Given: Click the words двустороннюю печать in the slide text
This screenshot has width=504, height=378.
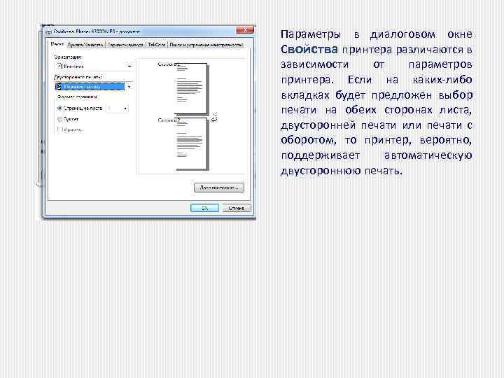Looking at the screenshot, I should (342, 171).
